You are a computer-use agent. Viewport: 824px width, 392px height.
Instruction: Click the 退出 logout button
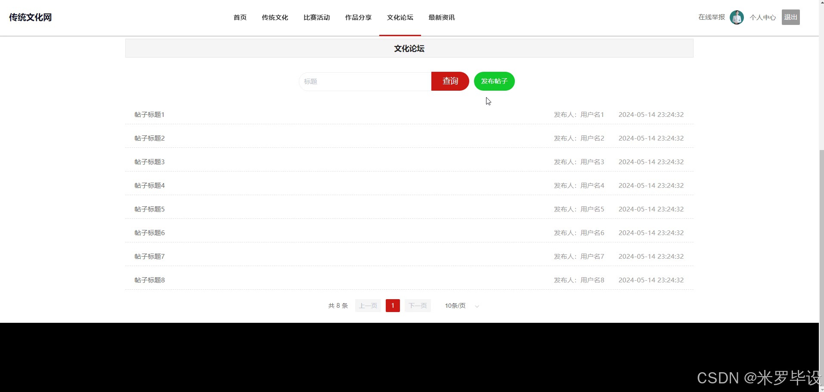pyautogui.click(x=790, y=17)
